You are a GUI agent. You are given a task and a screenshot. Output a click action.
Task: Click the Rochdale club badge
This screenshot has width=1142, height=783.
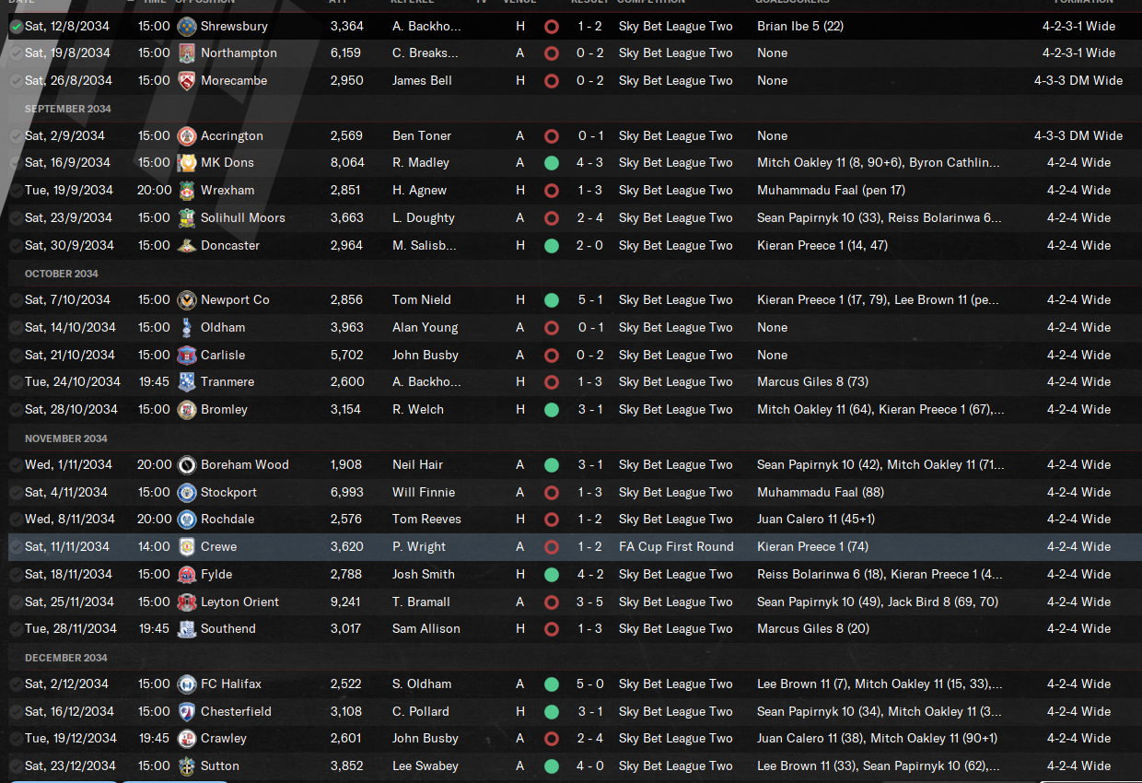pyautogui.click(x=187, y=520)
